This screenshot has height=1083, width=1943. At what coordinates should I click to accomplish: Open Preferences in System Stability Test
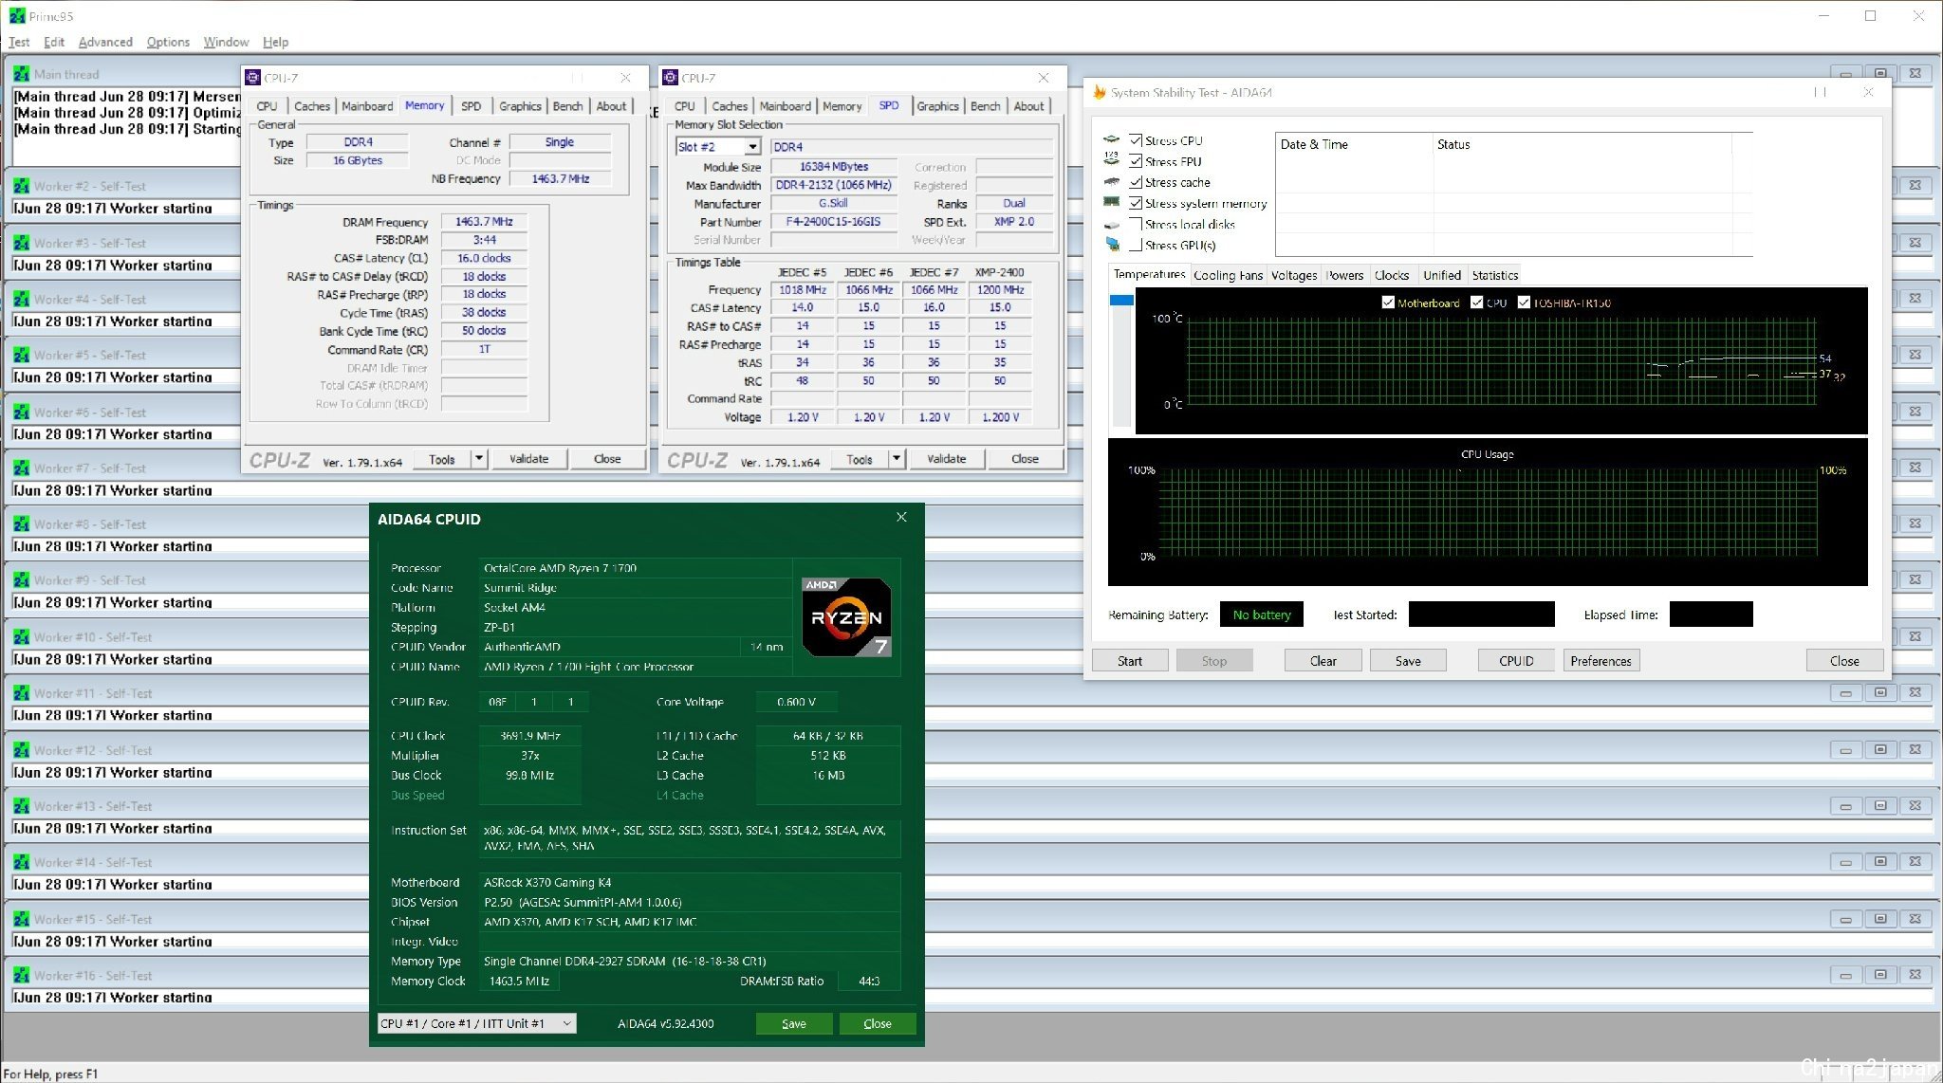point(1601,661)
